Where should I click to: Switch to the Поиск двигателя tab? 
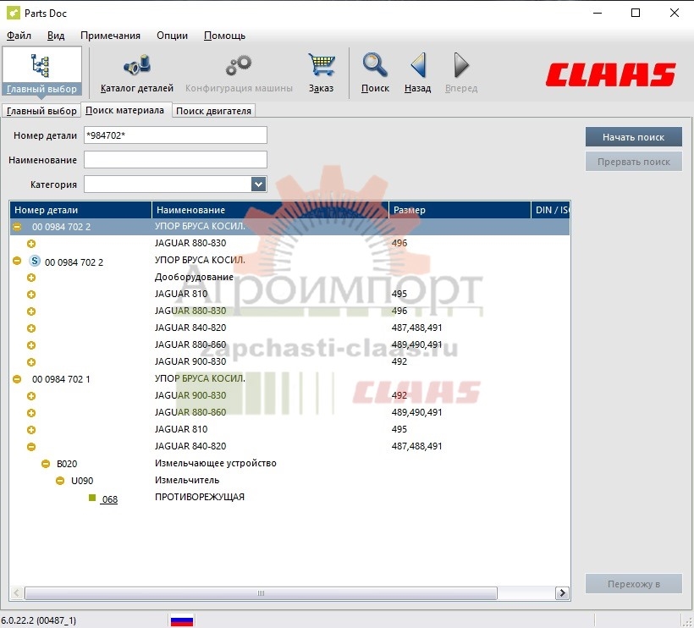pos(213,111)
